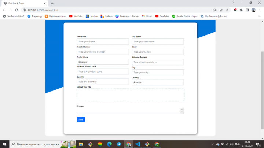Open the first YouTube bookmark
This screenshot has width=264, height=148.
pyautogui.click(x=76, y=16)
